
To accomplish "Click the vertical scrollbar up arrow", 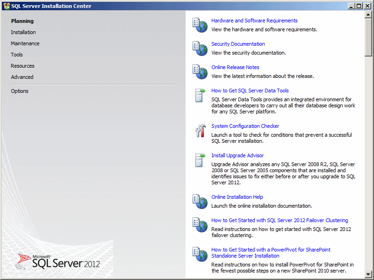I will [x=368, y=14].
